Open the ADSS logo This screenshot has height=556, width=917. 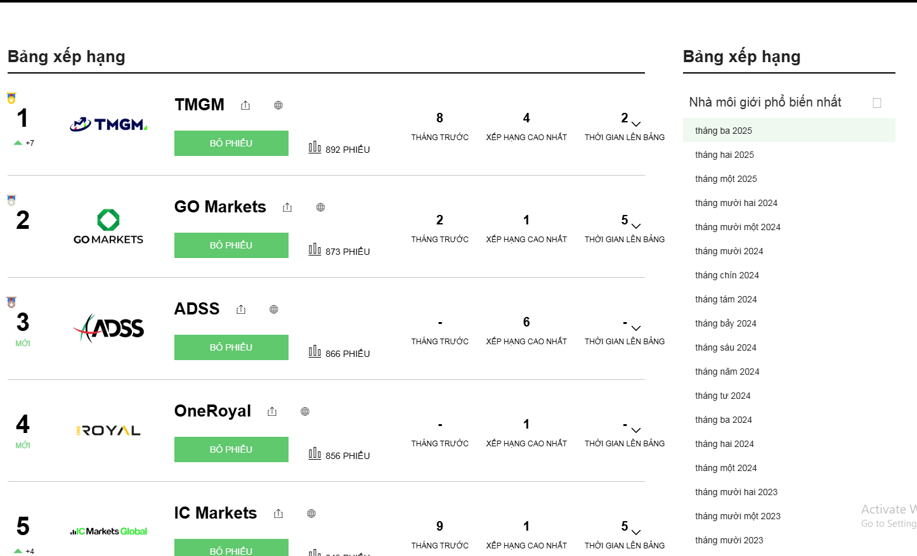pos(108,328)
